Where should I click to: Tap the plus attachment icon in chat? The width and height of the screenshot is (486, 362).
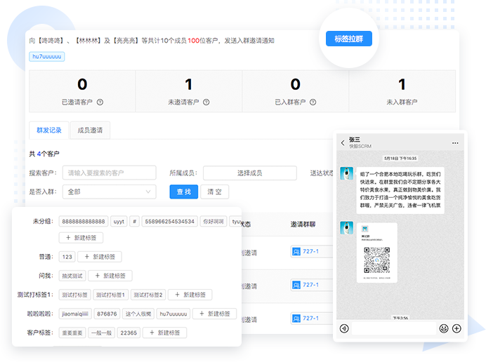[457, 328]
